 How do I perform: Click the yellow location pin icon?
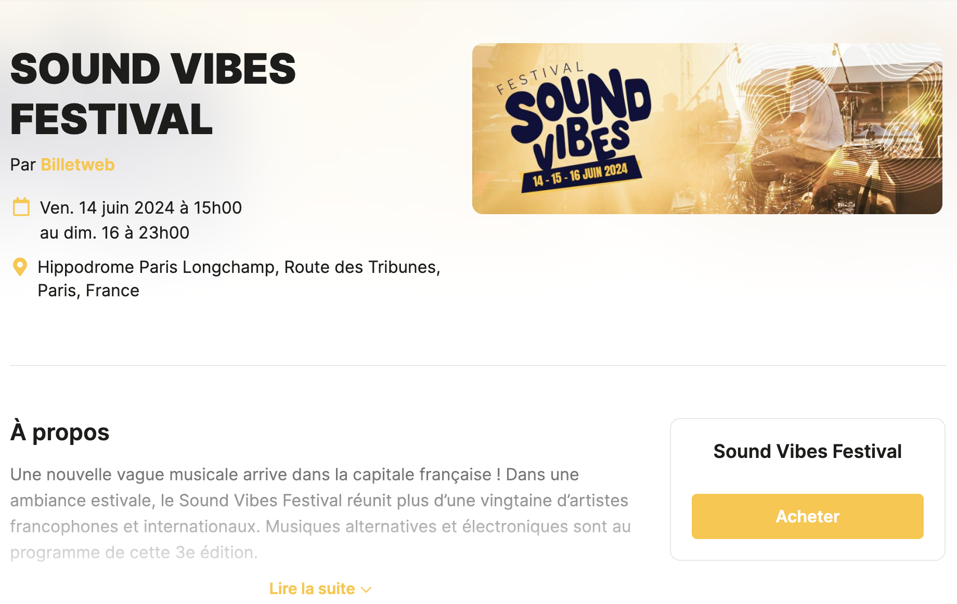[20, 267]
